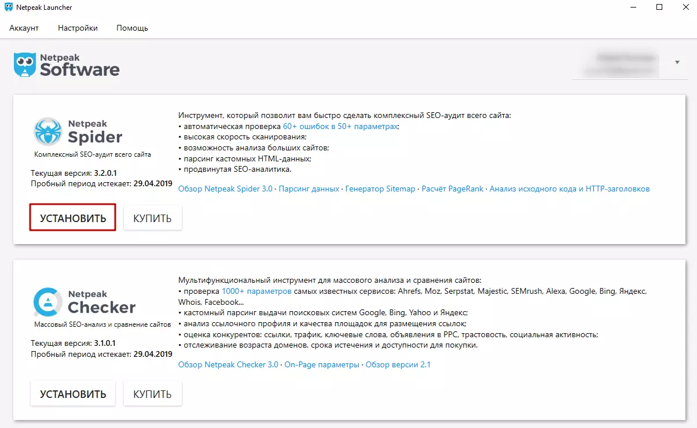
Task: Open the 1000+ параметров link
Action: [x=256, y=291]
